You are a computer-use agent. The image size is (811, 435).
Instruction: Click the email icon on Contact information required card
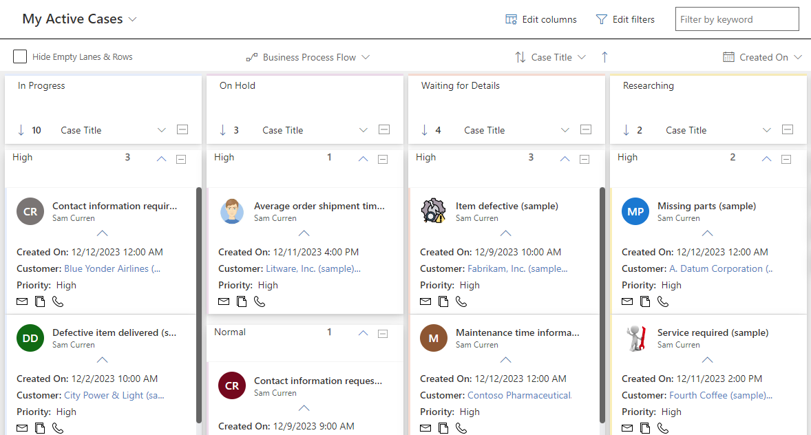(x=21, y=301)
